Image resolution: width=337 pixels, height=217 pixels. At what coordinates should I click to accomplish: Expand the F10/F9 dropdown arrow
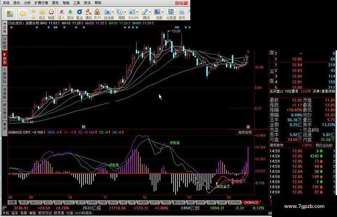click(137, 12)
